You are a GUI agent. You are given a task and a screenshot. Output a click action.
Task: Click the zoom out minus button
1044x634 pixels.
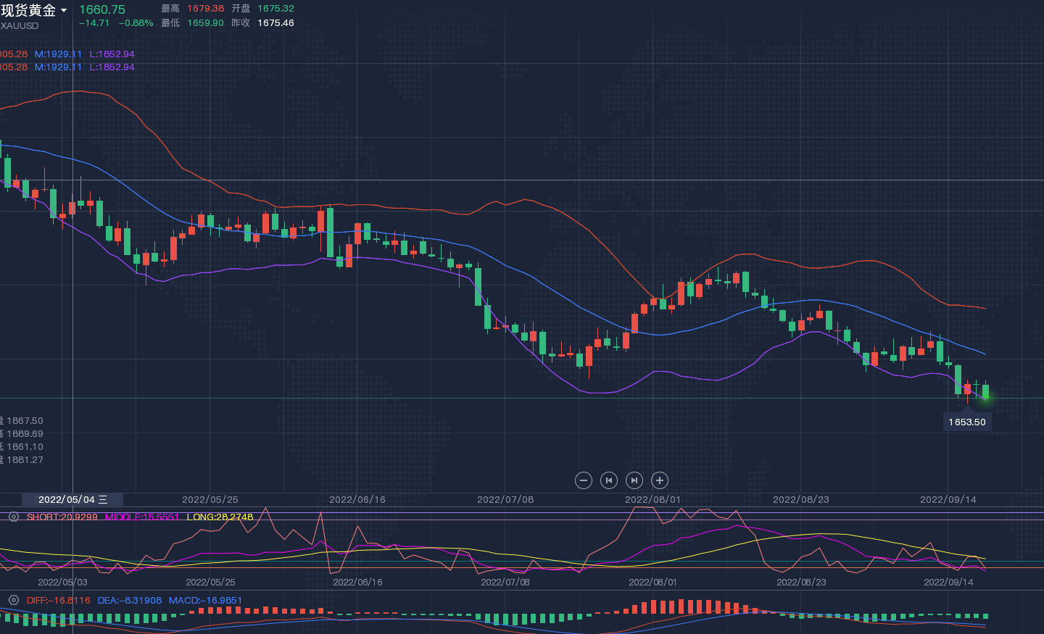584,480
